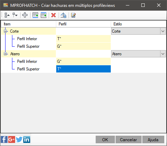This screenshot has width=167, height=146.
Task: Click the profile view selection icon
Action: click(63, 15)
